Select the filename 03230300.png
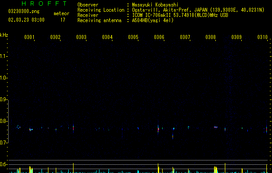Image resolution: width=272 pixels, height=173 pixels. pyautogui.click(x=24, y=11)
